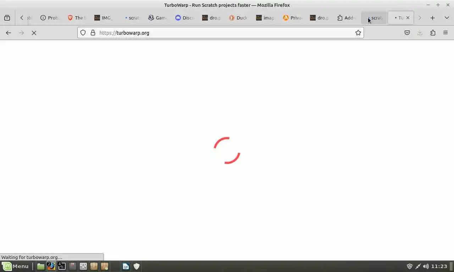Viewport: 454px width, 272px height.
Task: Click the scroll tabs left arrow
Action: click(22, 18)
